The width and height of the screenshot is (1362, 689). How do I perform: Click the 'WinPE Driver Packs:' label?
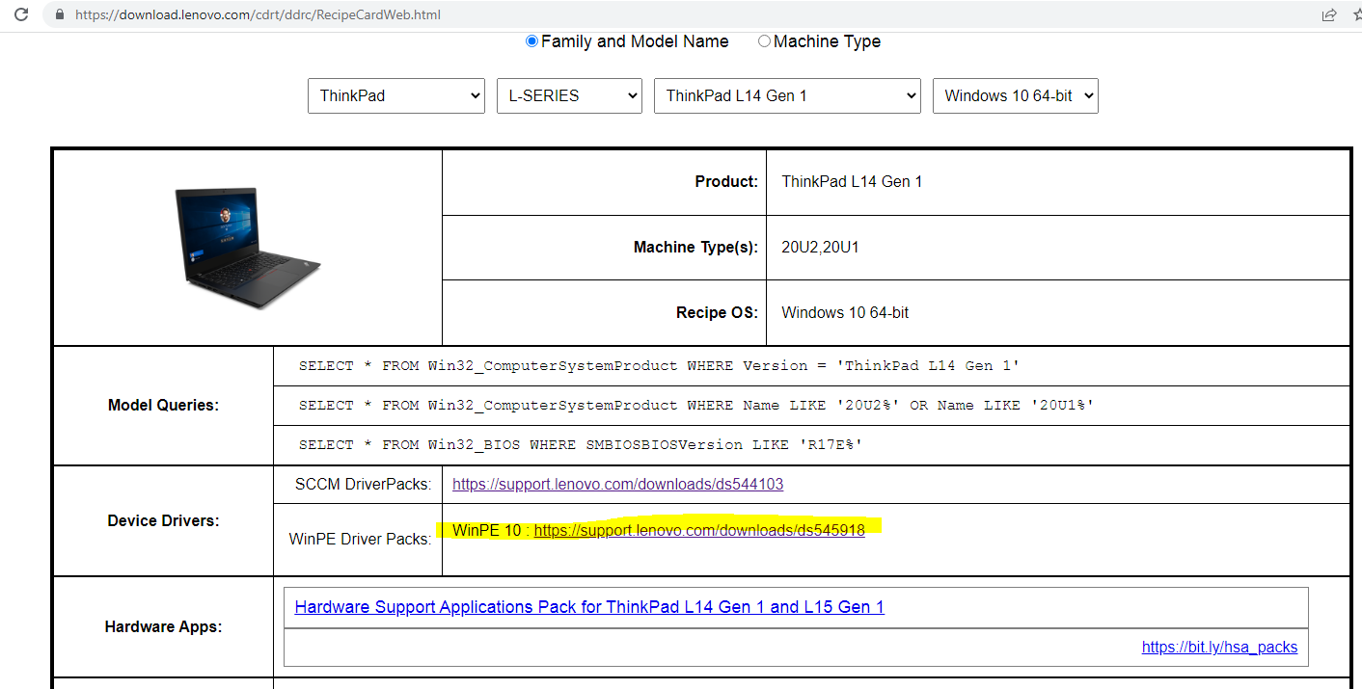[360, 539]
